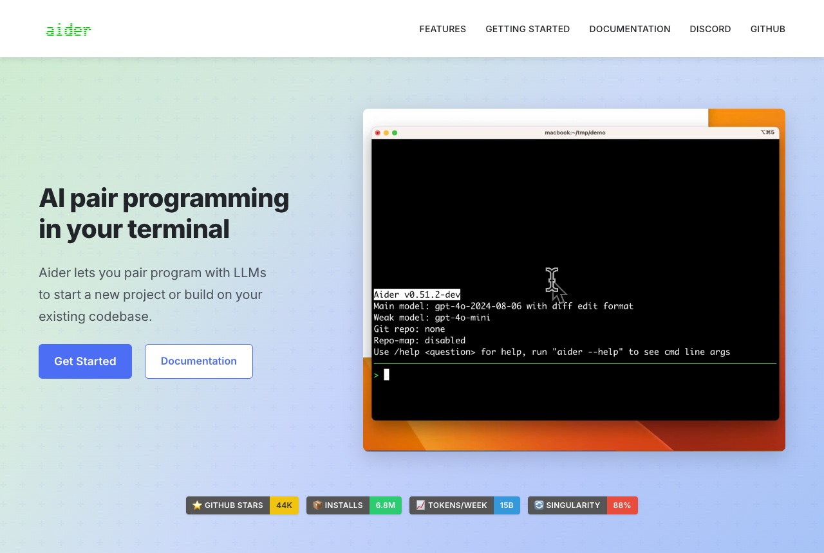Click "macbook:~/tmp/demo" terminal title
Viewport: 824px width, 553px height.
pos(575,132)
